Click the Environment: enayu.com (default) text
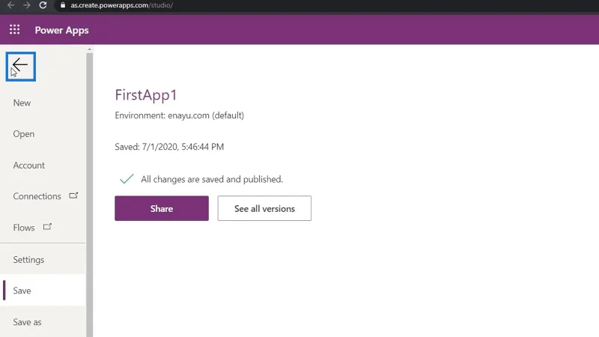Viewport: 599px width, 337px height. [x=179, y=115]
